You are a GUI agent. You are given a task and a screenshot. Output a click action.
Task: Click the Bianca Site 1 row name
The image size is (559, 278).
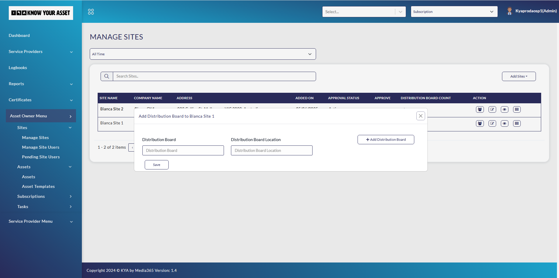click(x=112, y=123)
